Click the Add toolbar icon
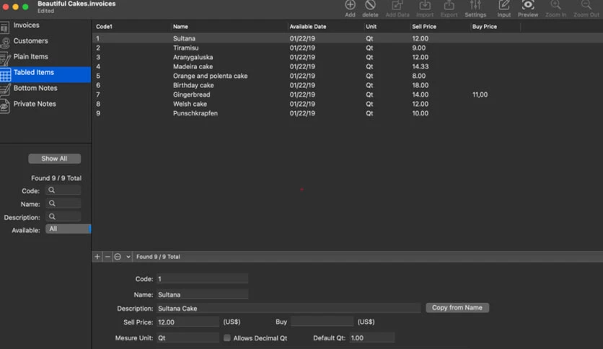The image size is (603, 349). (x=350, y=5)
